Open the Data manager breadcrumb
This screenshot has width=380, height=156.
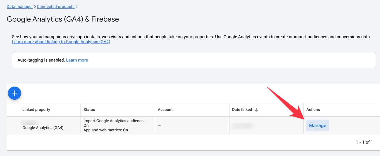(19, 6)
